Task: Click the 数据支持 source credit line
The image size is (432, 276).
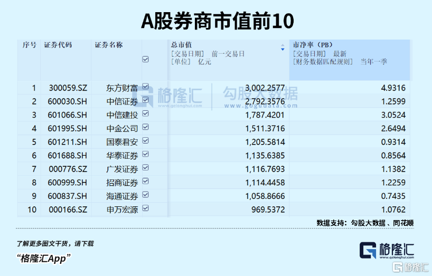Action: [x=365, y=223]
